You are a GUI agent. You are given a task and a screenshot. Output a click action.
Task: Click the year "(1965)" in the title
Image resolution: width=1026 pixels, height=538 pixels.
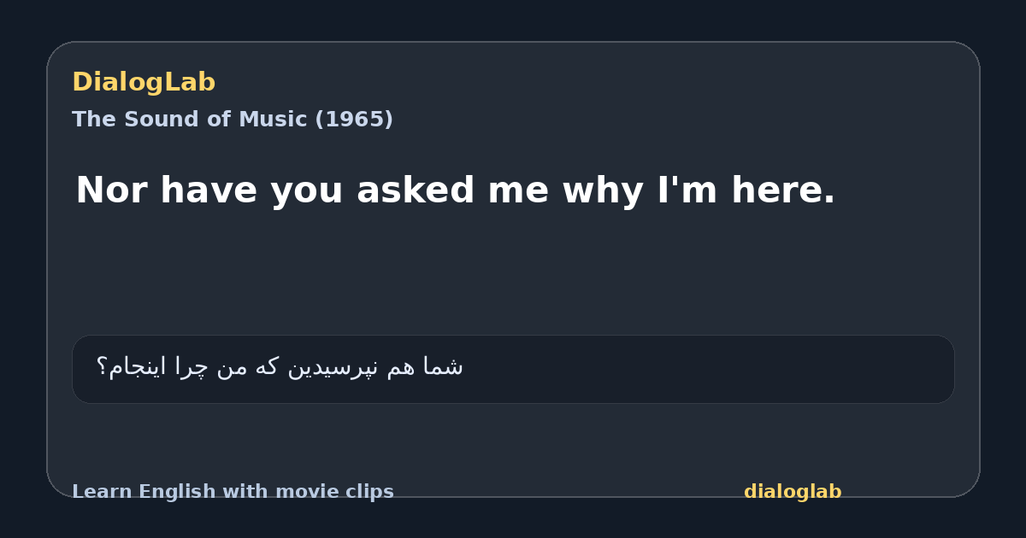pyautogui.click(x=354, y=120)
